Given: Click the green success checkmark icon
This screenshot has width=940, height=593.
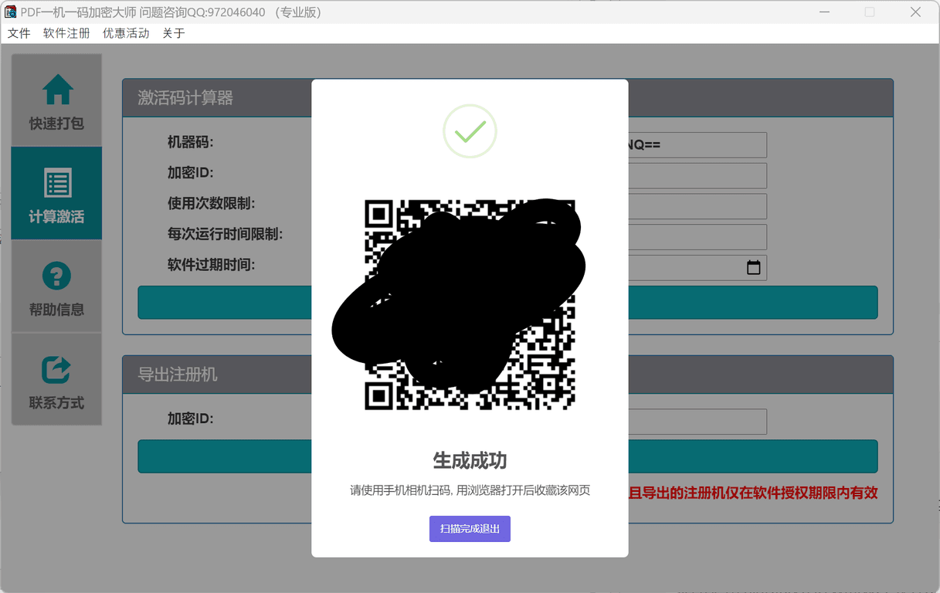Looking at the screenshot, I should (x=470, y=131).
